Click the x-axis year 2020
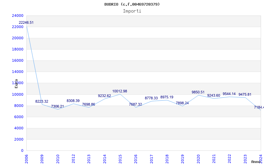Screen dimensions: 264x165 (x=198, y=159)
